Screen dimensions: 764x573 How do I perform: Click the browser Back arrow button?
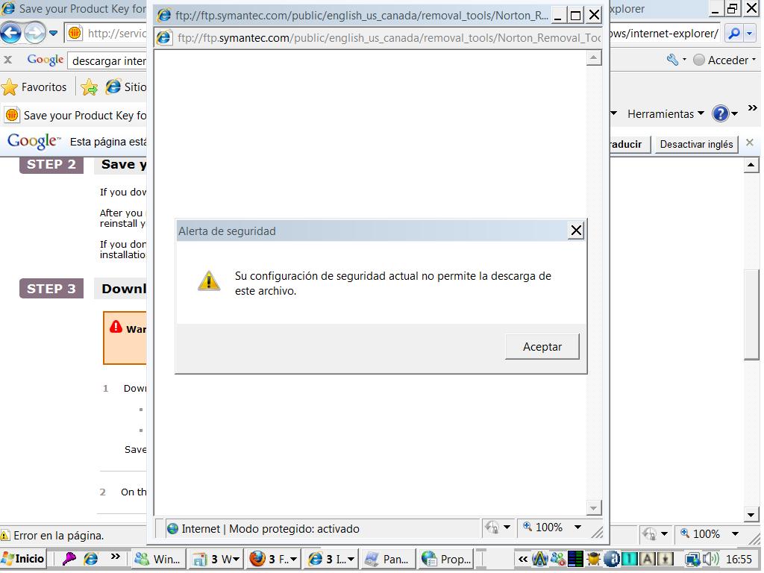(x=10, y=34)
